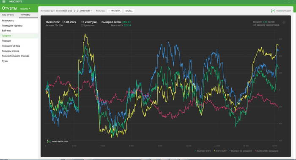Open the graph settings gear icon

284,22
